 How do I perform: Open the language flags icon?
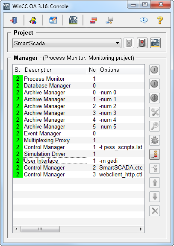(93, 20)
